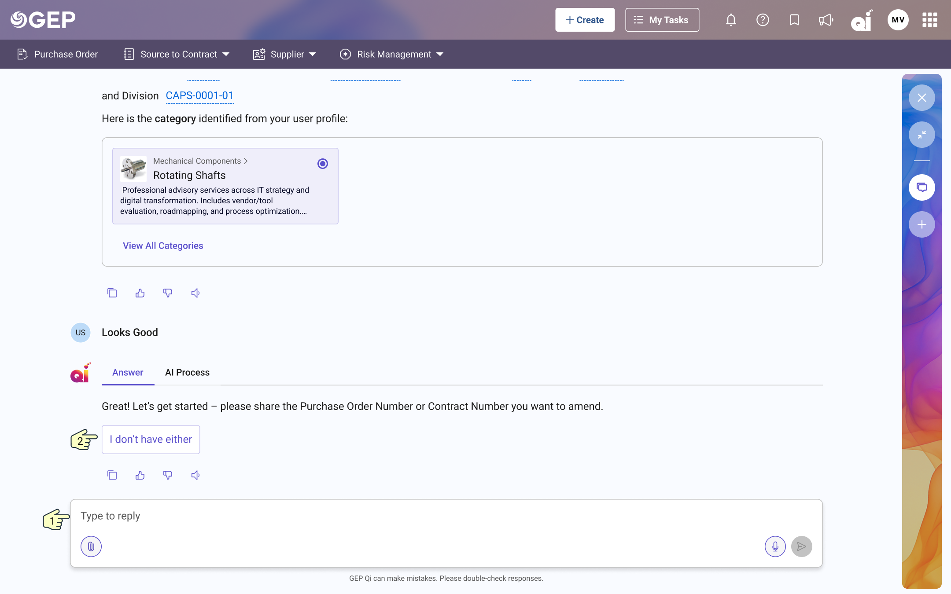Screen dimensions: 951x594
Task: Click the GEP logo
Action: (x=43, y=20)
